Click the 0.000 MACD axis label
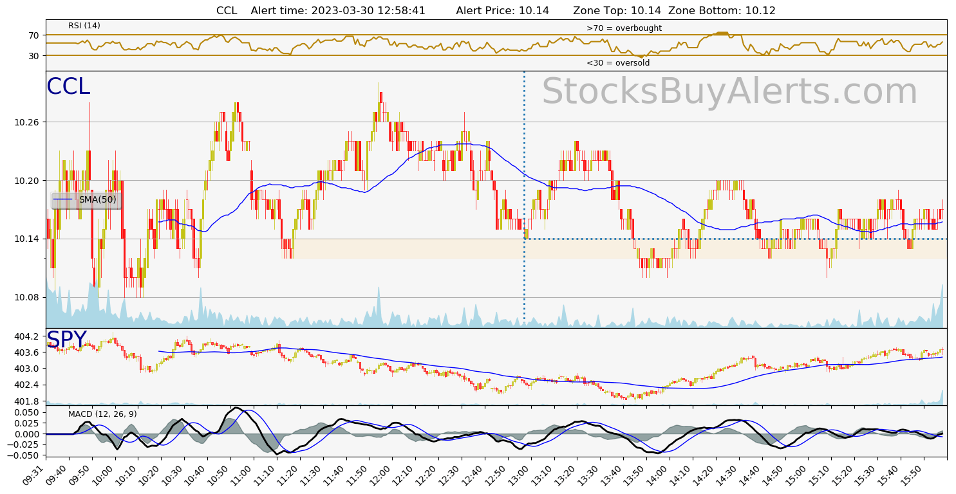 point(27,434)
